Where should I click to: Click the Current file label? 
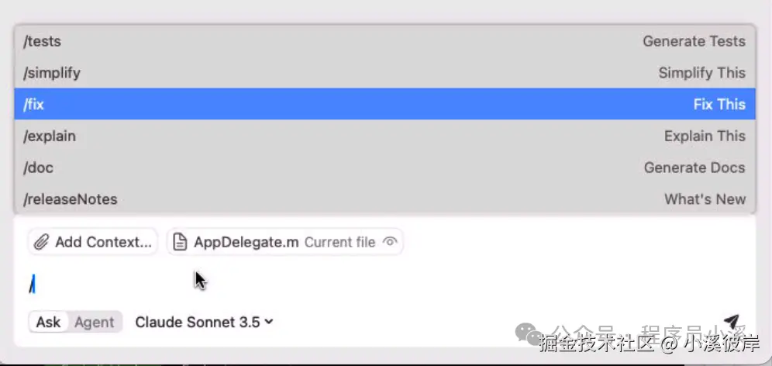(x=339, y=243)
